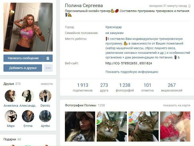
Task: Switch to новости in friends block
Action: point(47,84)
